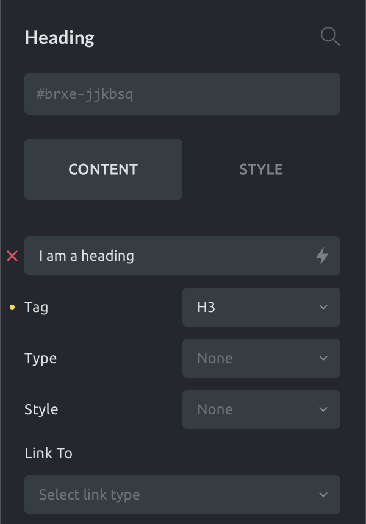Click the Tag setting label
The height and width of the screenshot is (524, 366).
click(x=37, y=308)
